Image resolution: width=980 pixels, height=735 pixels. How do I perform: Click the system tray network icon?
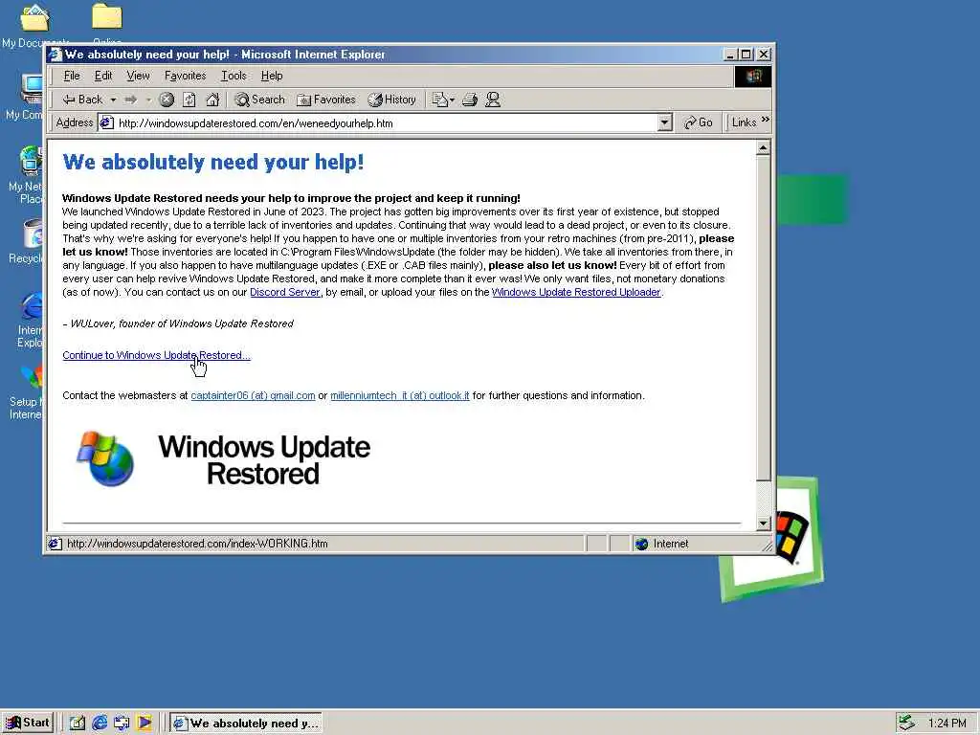click(906, 724)
